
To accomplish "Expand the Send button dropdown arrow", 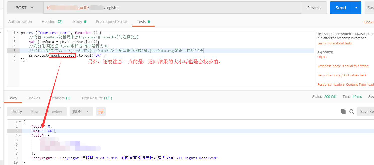I will (x=356, y=8).
